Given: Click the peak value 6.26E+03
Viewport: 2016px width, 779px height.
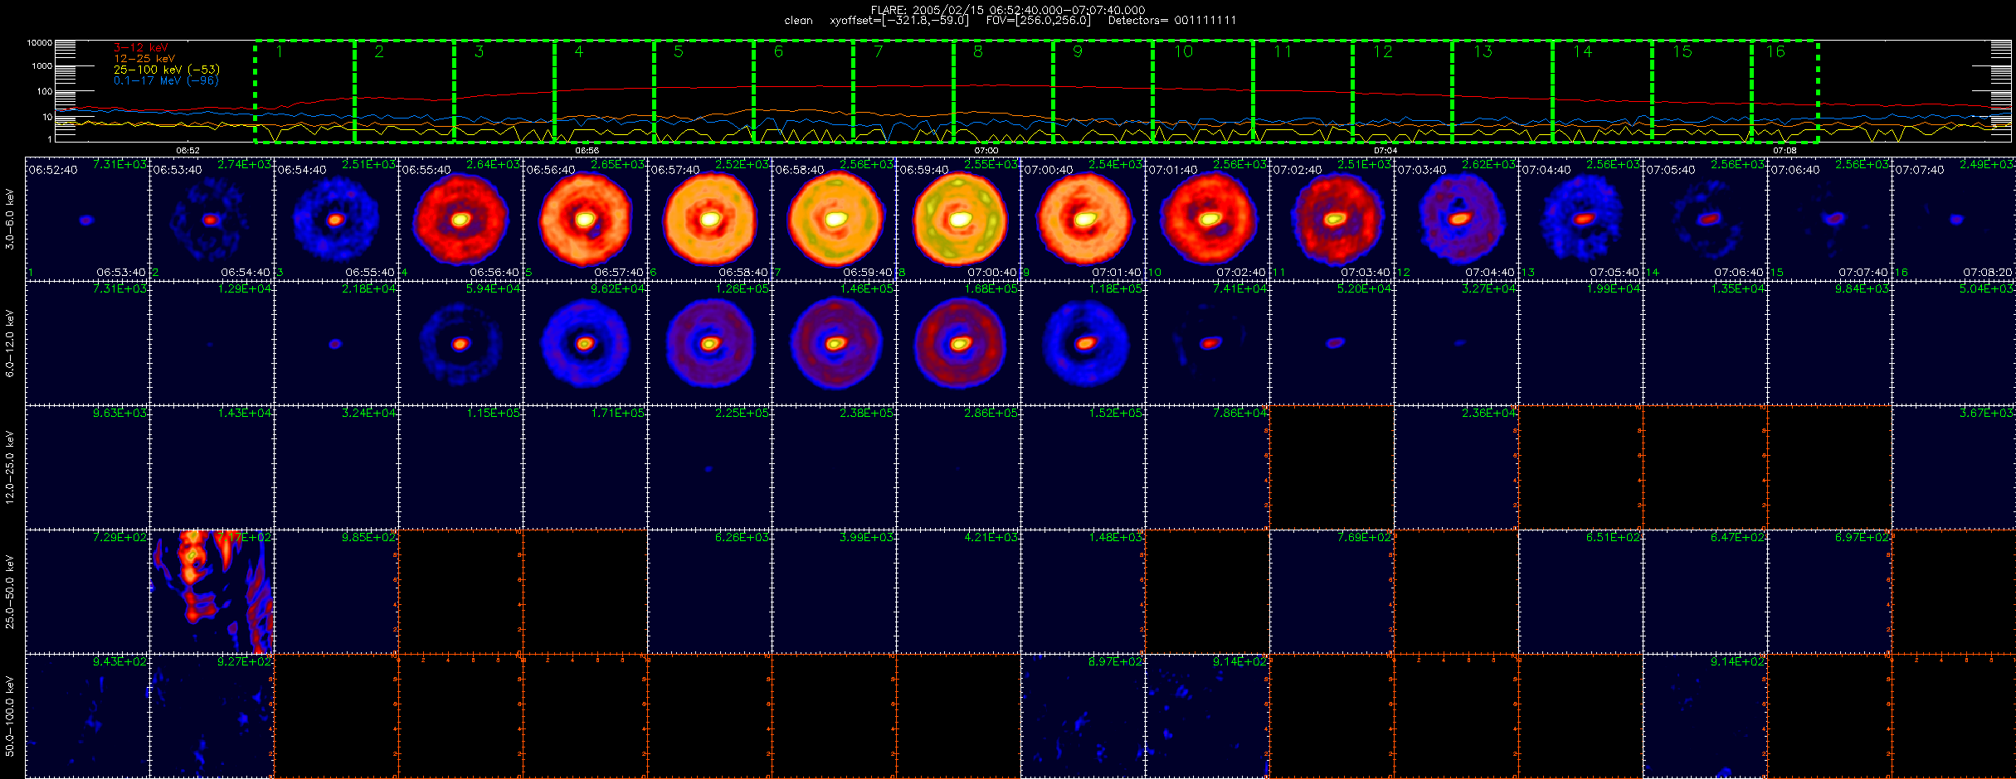Looking at the screenshot, I should pos(743,537).
